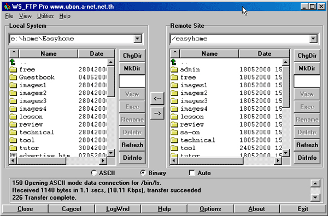Select the remote sa-on folder icon
The image size is (328, 216).
click(174, 133)
